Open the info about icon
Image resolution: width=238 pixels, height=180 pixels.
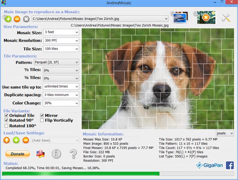[x=56, y=153]
